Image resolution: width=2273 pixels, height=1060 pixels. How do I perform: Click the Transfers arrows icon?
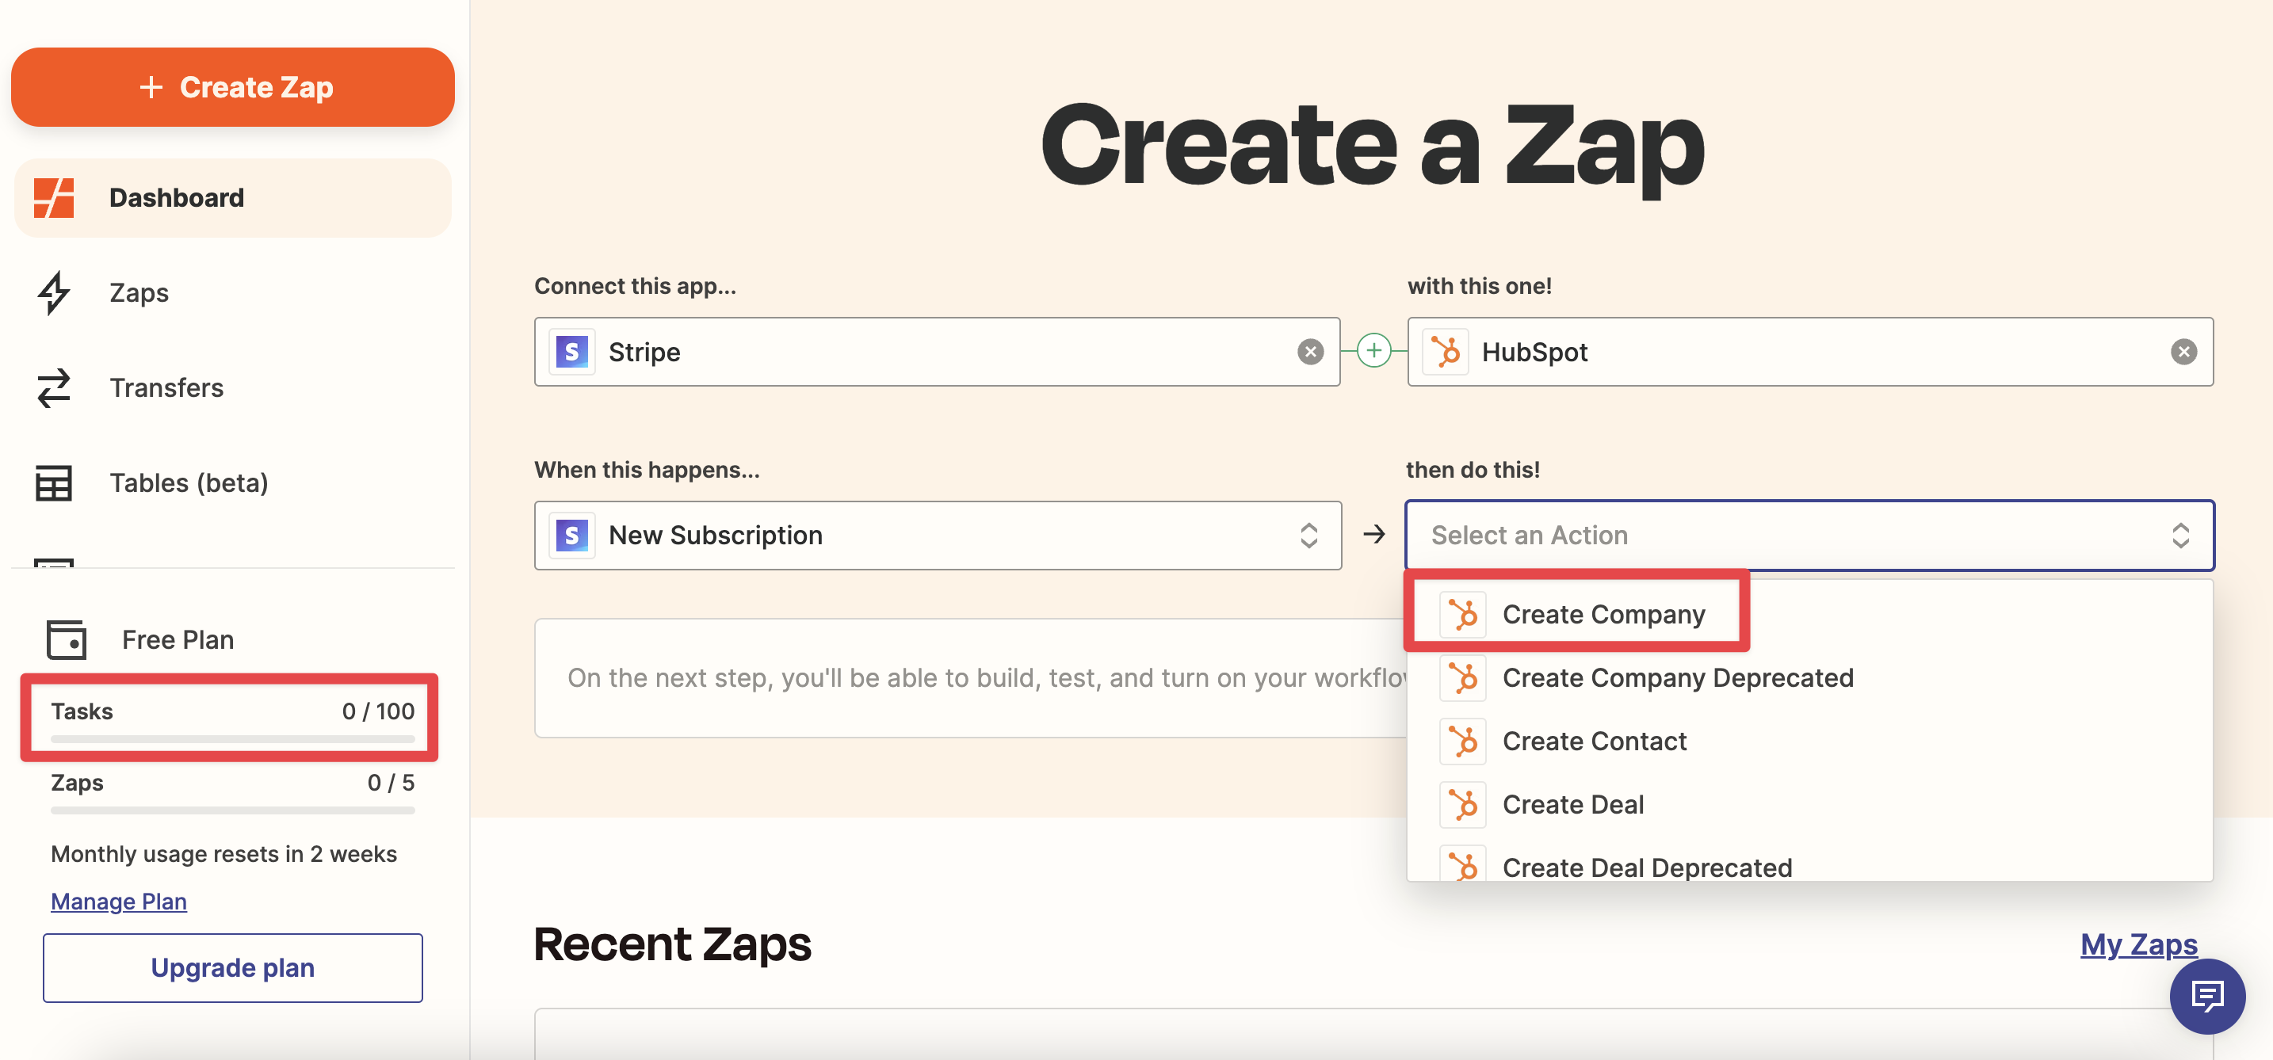pyautogui.click(x=54, y=388)
